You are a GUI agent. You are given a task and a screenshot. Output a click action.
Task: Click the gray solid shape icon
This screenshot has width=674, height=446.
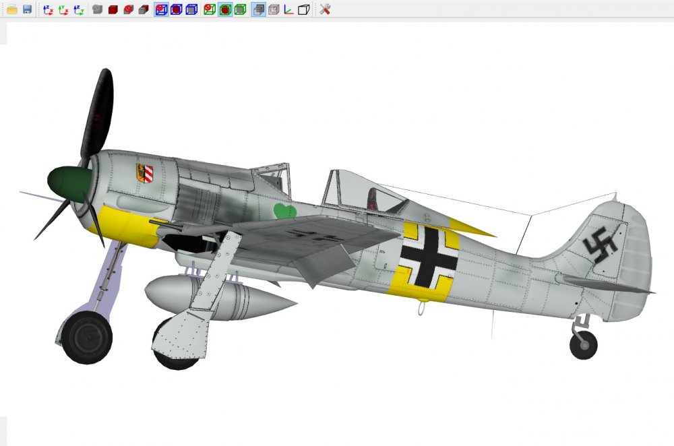tap(98, 9)
